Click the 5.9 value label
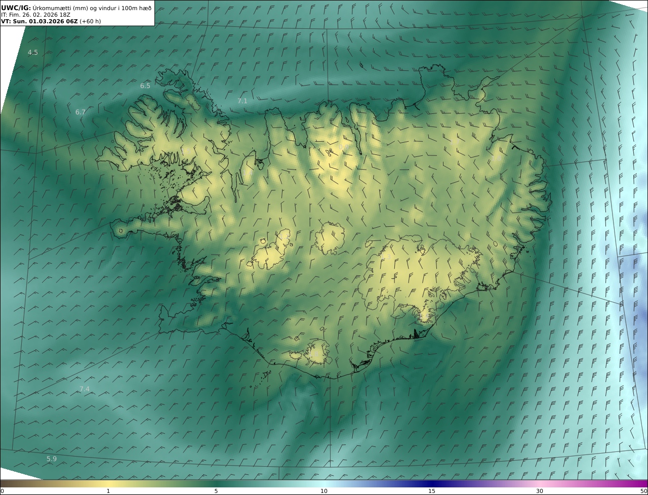648x495 pixels. tap(52, 459)
